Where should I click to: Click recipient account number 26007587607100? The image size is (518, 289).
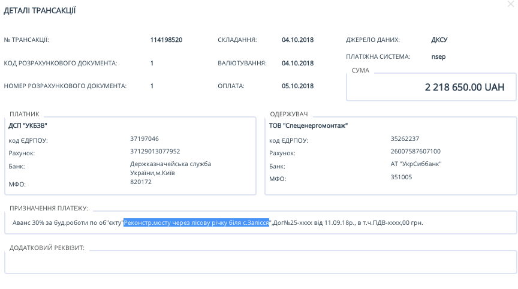[415, 151]
